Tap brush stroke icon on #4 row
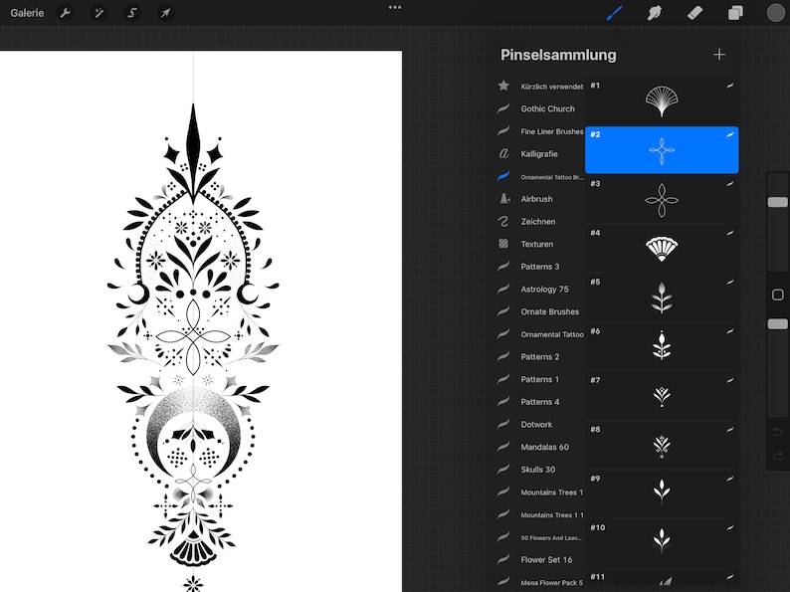The width and height of the screenshot is (790, 592). (729, 233)
